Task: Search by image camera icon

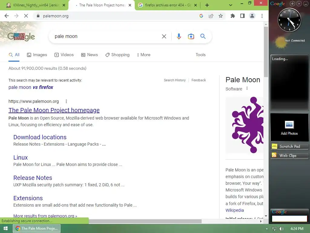Action: (x=191, y=36)
